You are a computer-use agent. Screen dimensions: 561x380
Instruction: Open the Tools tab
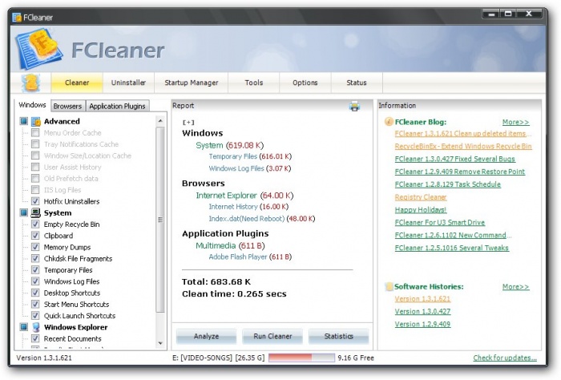(254, 83)
